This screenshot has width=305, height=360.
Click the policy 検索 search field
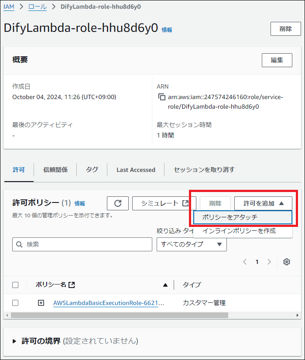point(82,244)
